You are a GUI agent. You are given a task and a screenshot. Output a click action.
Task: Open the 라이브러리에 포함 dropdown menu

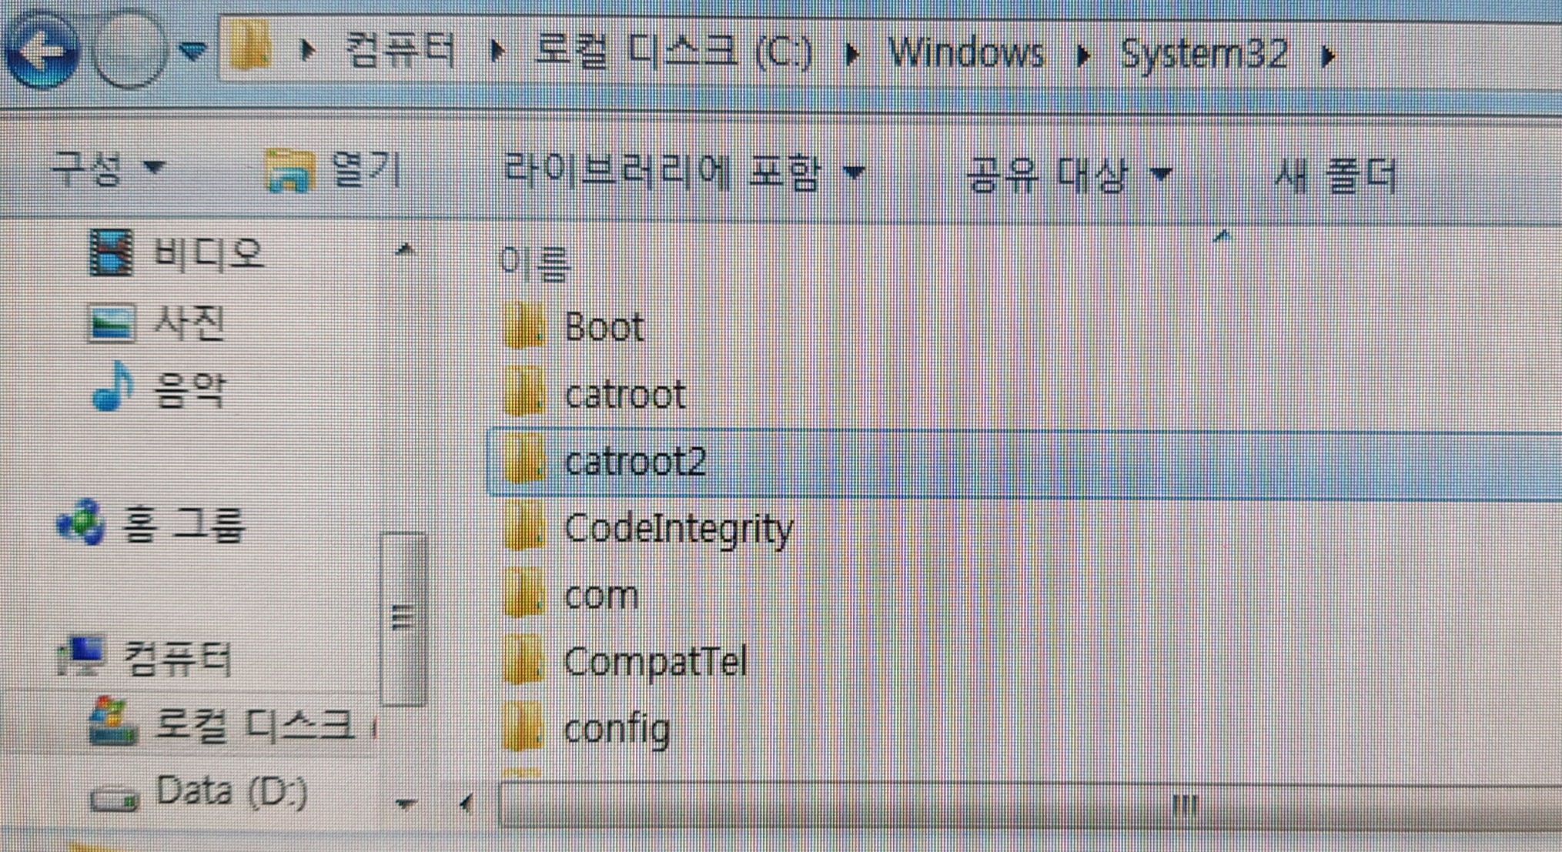click(684, 172)
